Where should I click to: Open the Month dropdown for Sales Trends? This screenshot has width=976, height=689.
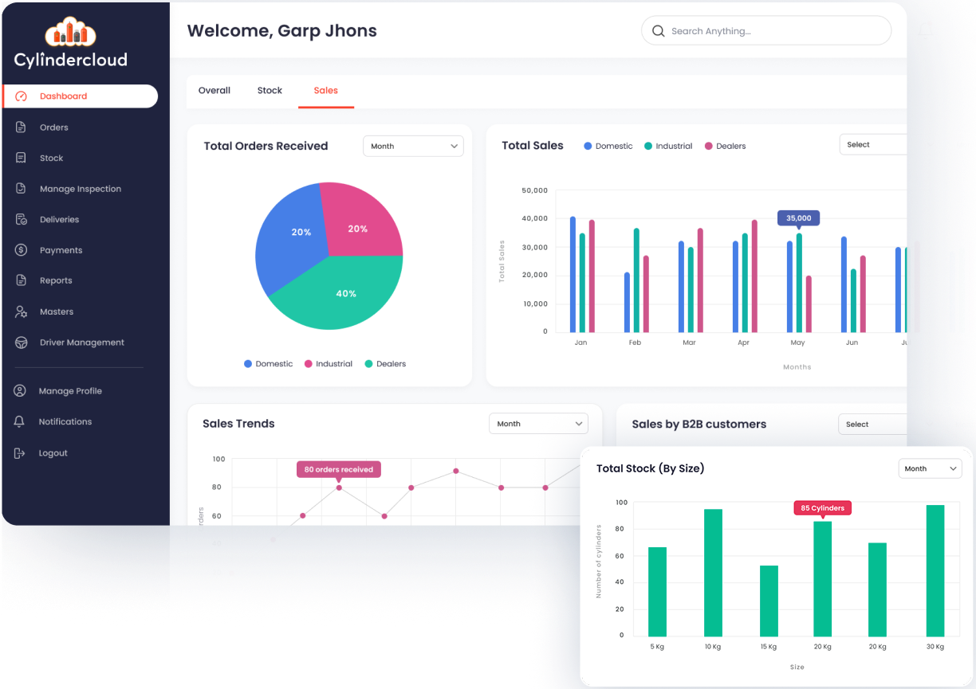coord(538,424)
